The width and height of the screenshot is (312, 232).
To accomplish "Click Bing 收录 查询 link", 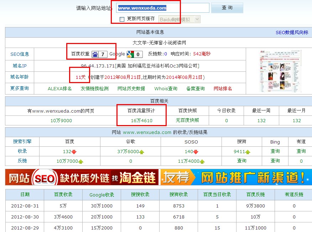I will coord(275,151).
